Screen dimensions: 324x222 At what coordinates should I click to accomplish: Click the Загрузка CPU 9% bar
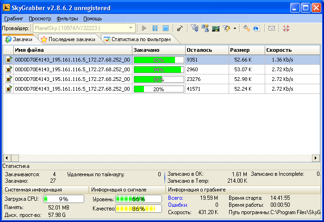[x=64, y=199]
